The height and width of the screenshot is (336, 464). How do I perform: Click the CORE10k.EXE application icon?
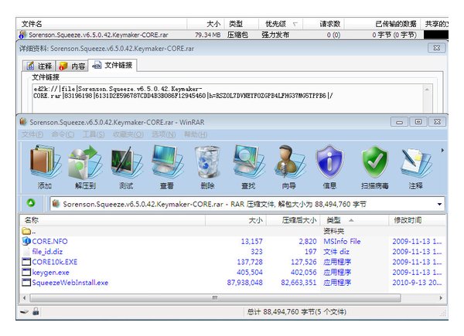point(26,262)
